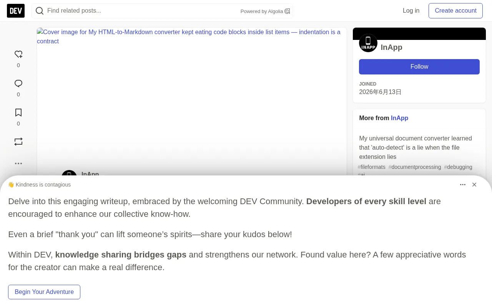This screenshot has height=307, width=492.
Task: Click the joined date 2026年6月13日
Action: pos(380,92)
